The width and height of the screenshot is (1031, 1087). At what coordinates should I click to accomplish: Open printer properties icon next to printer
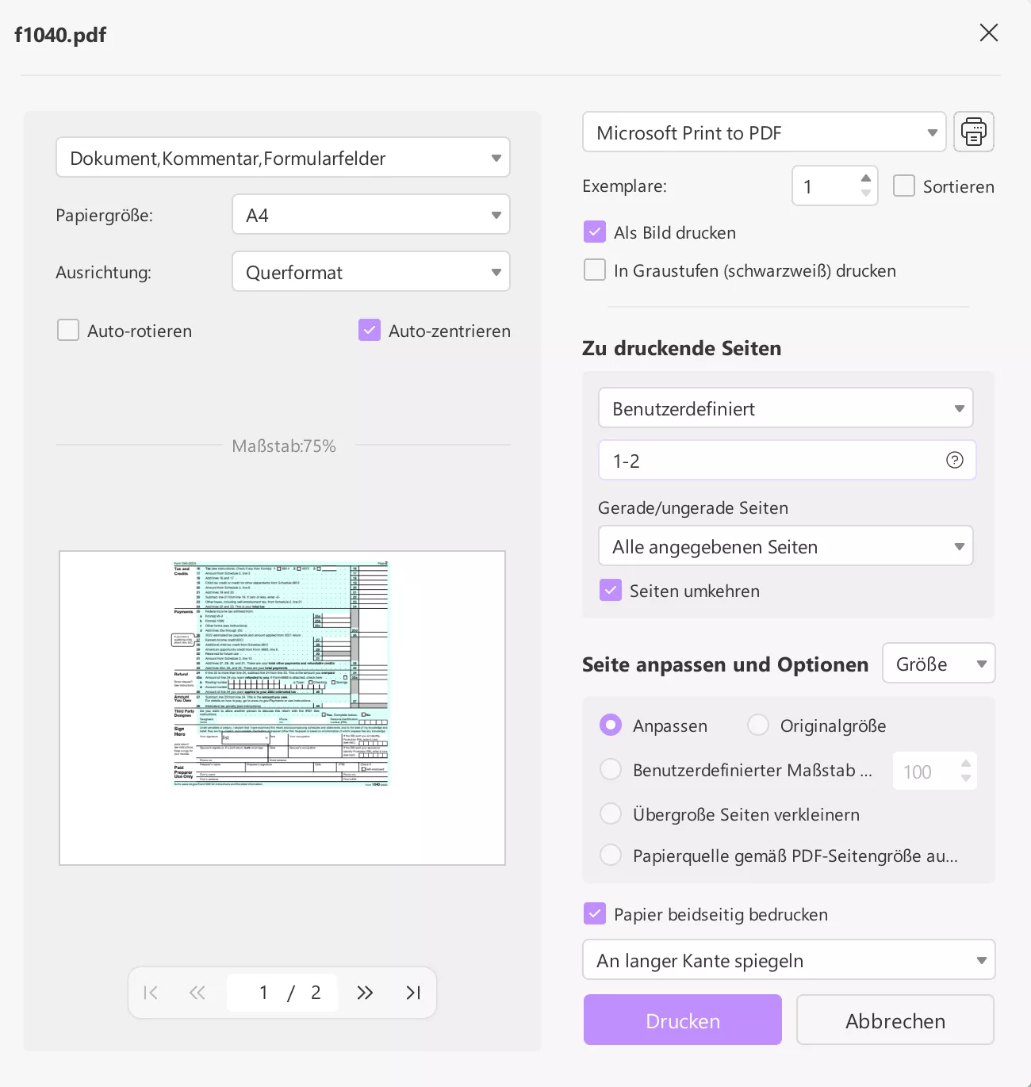click(973, 132)
